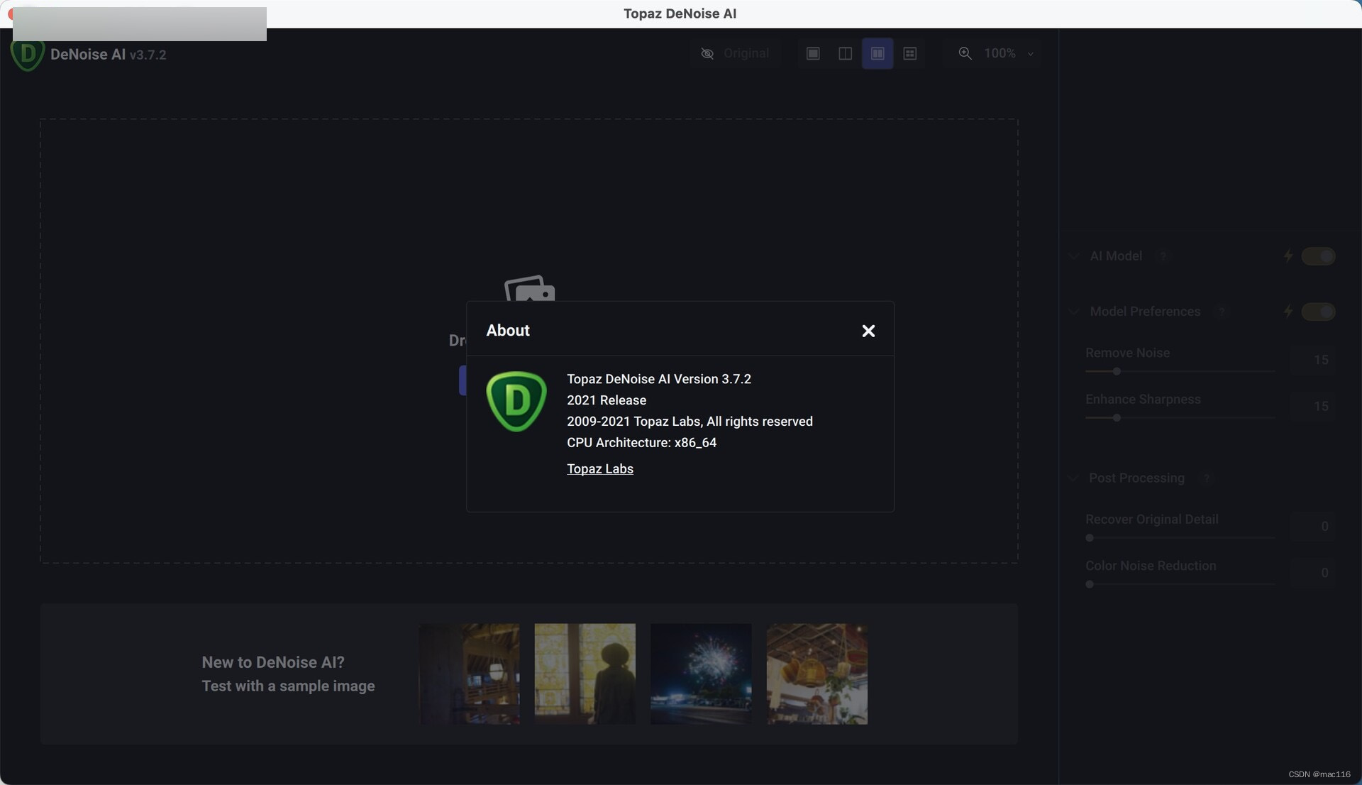Screen dimensions: 1362x785
Task: Click the Color Noise Reduction value field
Action: [x=1312, y=573]
